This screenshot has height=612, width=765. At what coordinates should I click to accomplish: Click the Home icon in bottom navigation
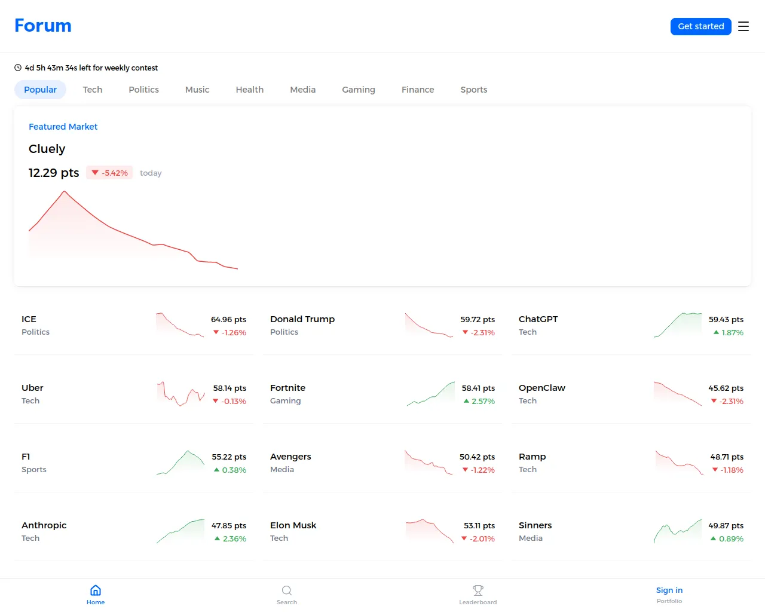96,590
